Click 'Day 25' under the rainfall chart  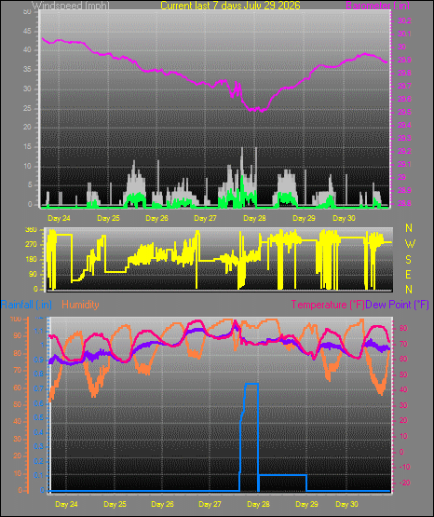coord(115,504)
